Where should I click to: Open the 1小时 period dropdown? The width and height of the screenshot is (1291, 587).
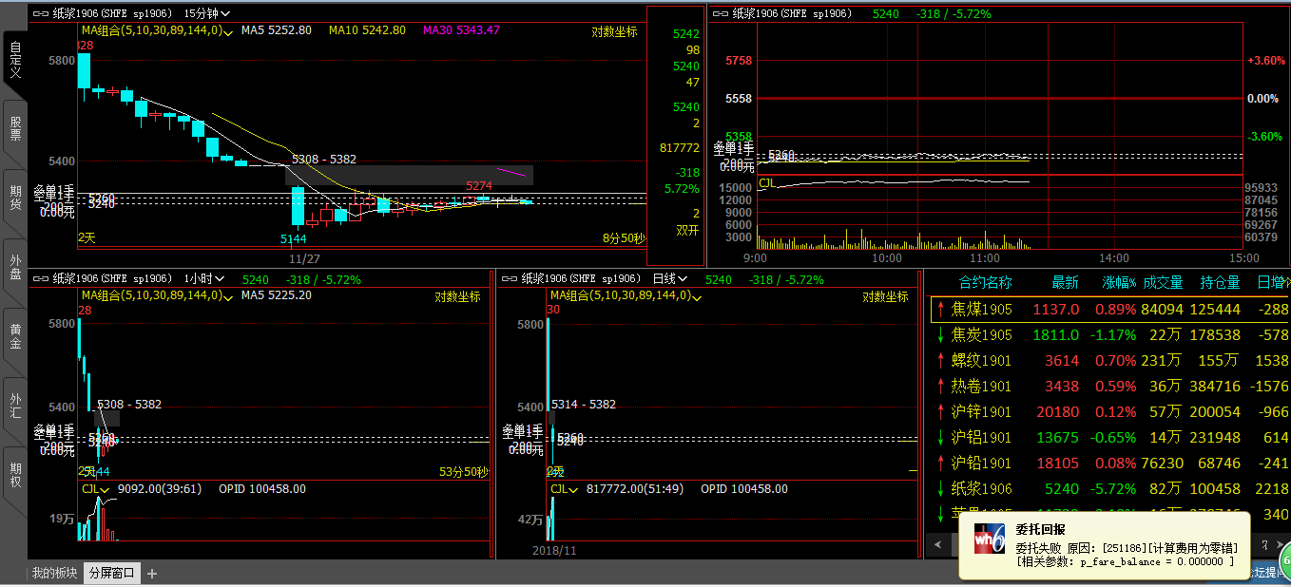click(204, 279)
